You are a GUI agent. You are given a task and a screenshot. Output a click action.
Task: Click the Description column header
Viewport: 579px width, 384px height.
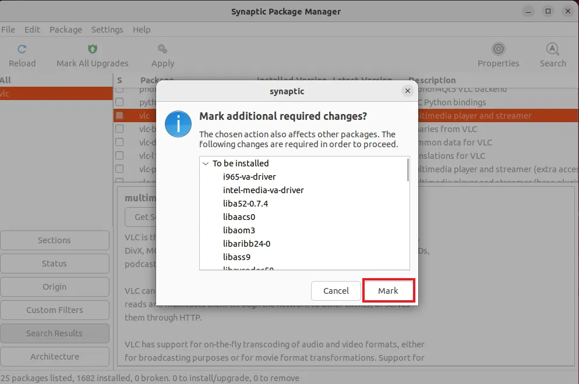[x=432, y=80]
